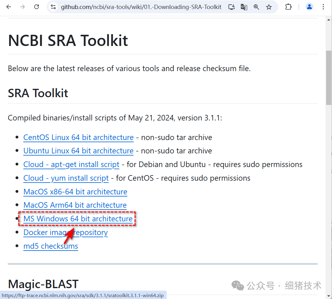Open the Chrome three-dot menu

(324, 7)
